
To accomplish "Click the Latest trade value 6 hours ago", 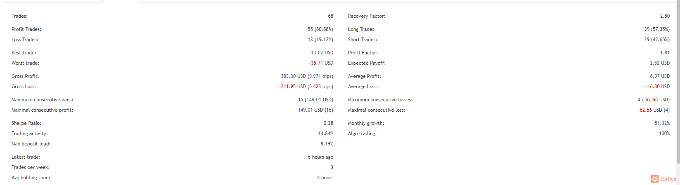I will pyautogui.click(x=320, y=157).
